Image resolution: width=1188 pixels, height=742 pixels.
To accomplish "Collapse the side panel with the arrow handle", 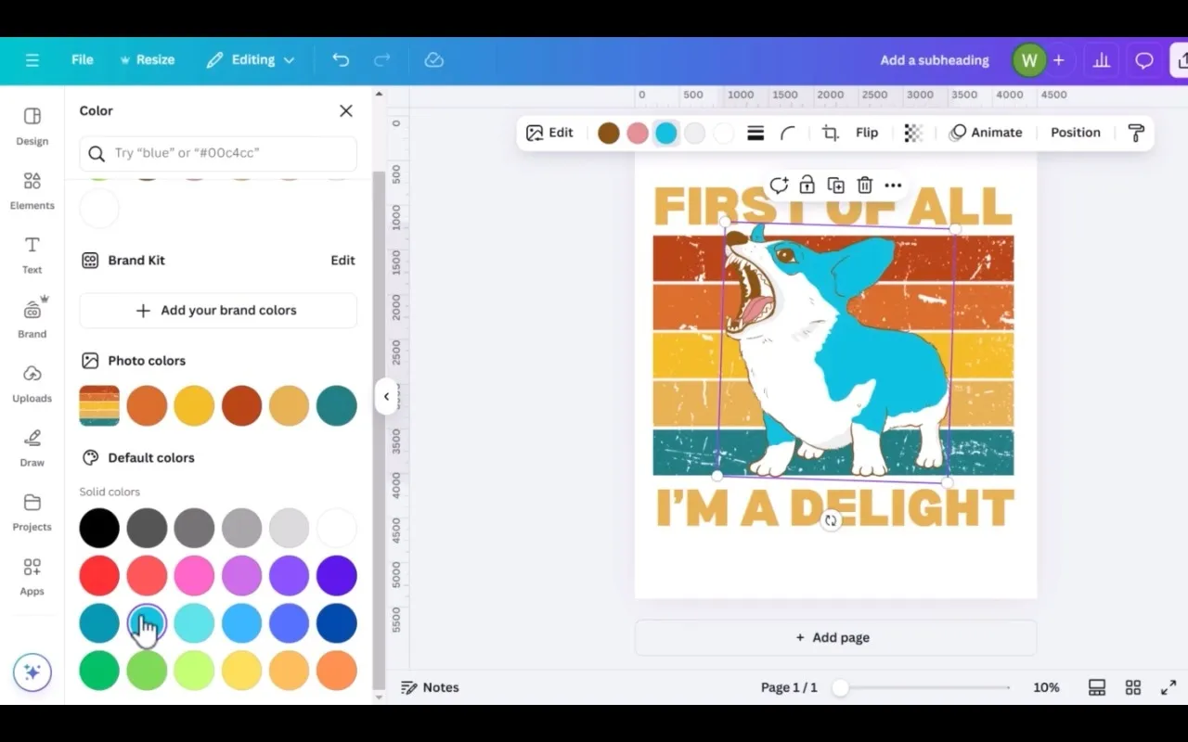I will [x=386, y=397].
